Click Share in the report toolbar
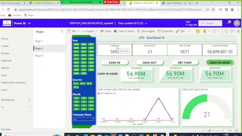Image resolution: width=242 pixels, height=136 pixels. coord(106,31)
